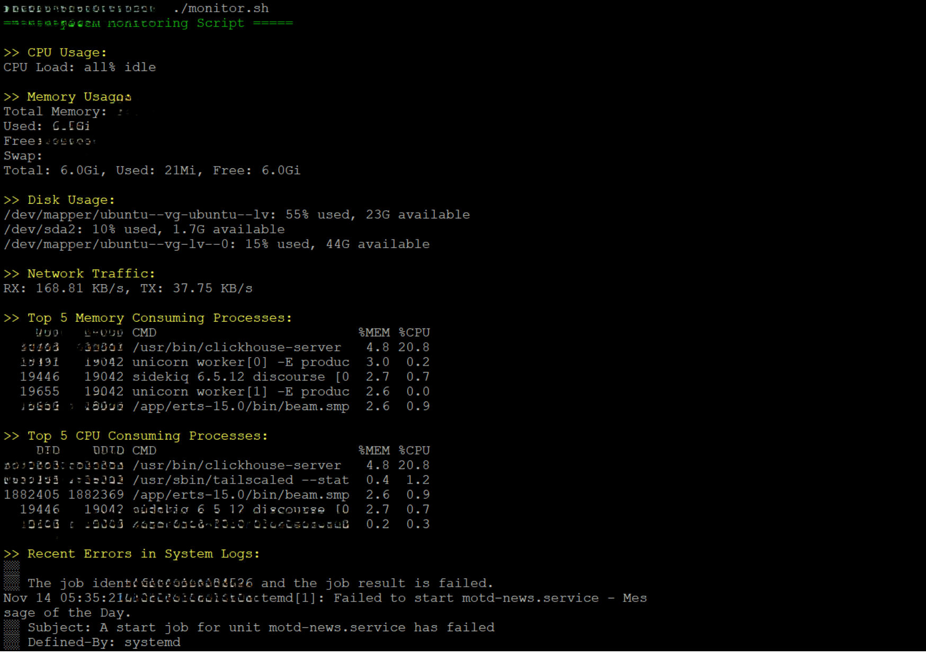This screenshot has width=926, height=656.
Task: Click the '>> Network Traffic:' heading
Action: (x=79, y=274)
